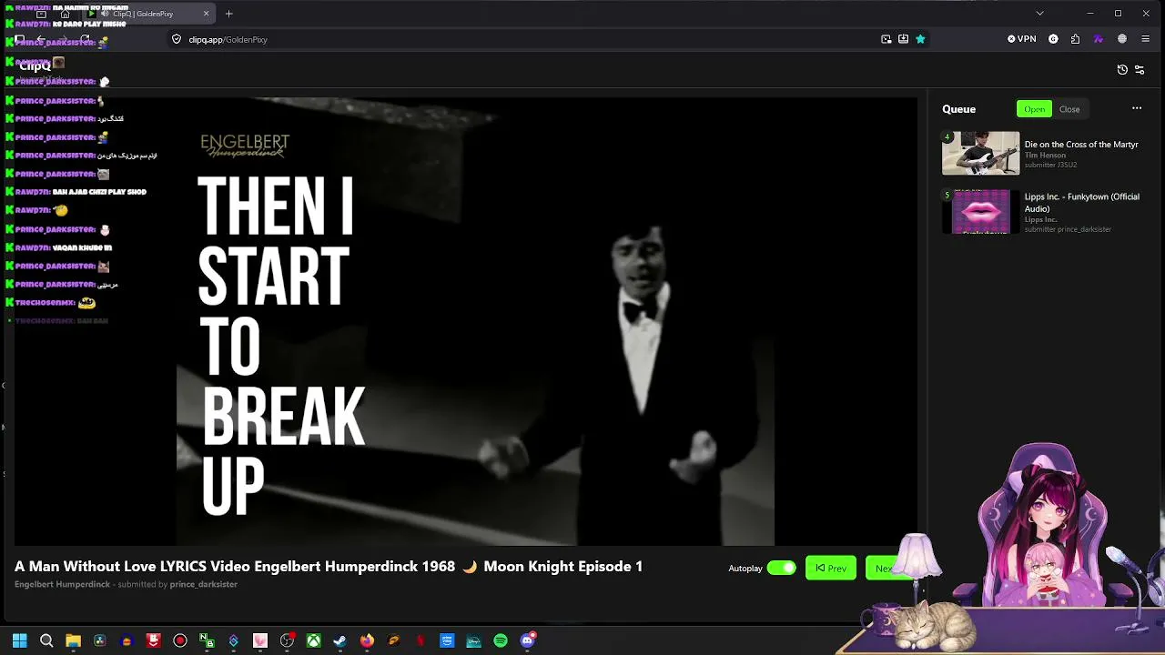This screenshot has width=1165, height=655.
Task: Open the browser extensions puzzle icon
Action: (x=1075, y=39)
